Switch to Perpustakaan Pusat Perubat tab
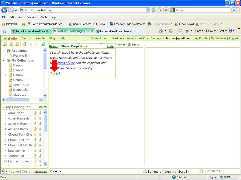 pyautogui.click(x=116, y=31)
